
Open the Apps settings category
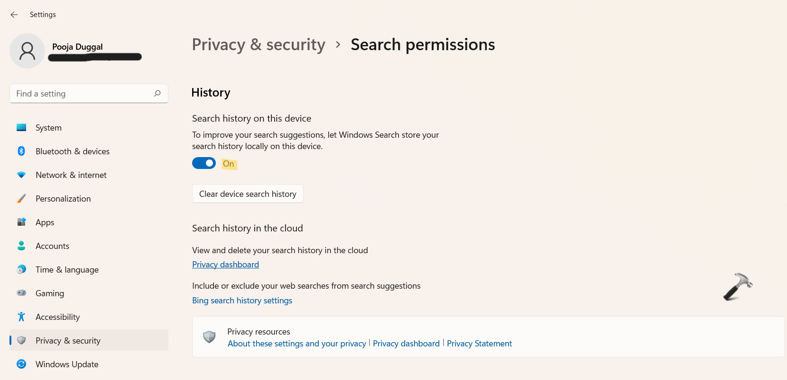45,222
